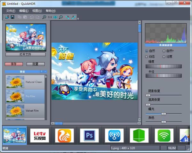
Task: Select the UC browser squirrel thumbnail
Action: (64, 135)
